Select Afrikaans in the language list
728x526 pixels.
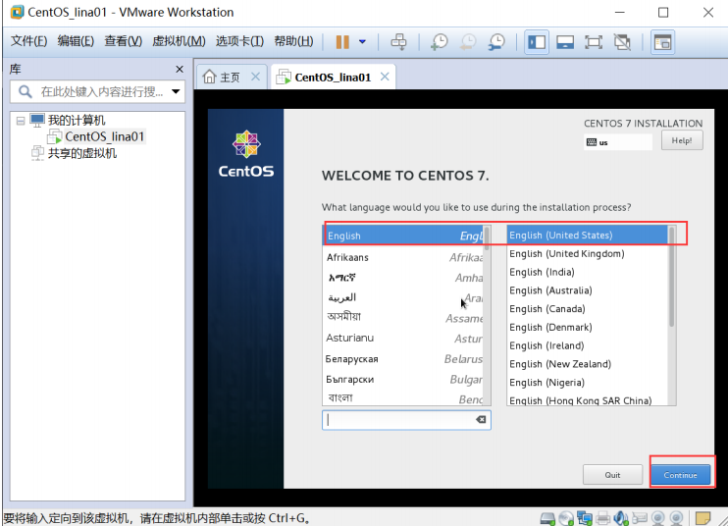coord(403,257)
